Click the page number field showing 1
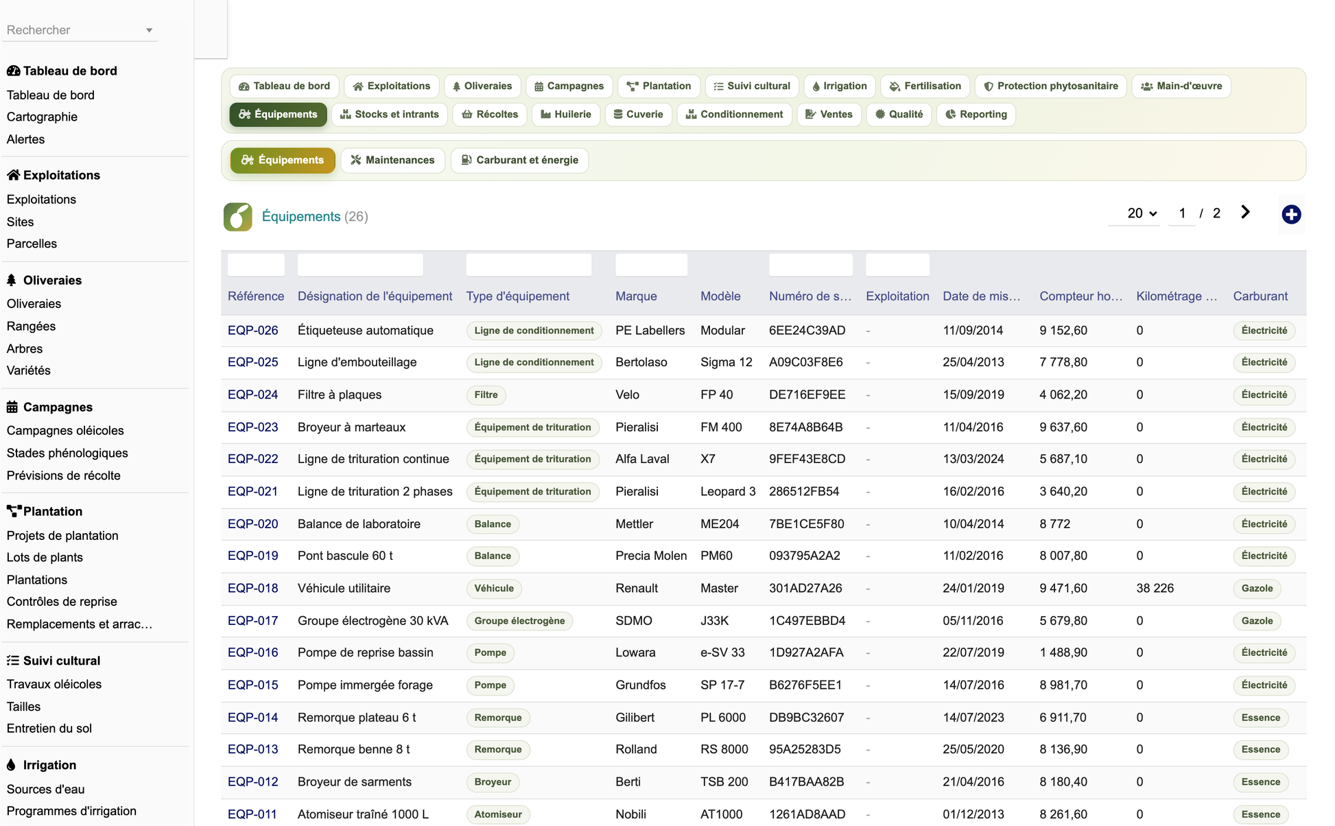The height and width of the screenshot is (826, 1335). [x=1182, y=213]
